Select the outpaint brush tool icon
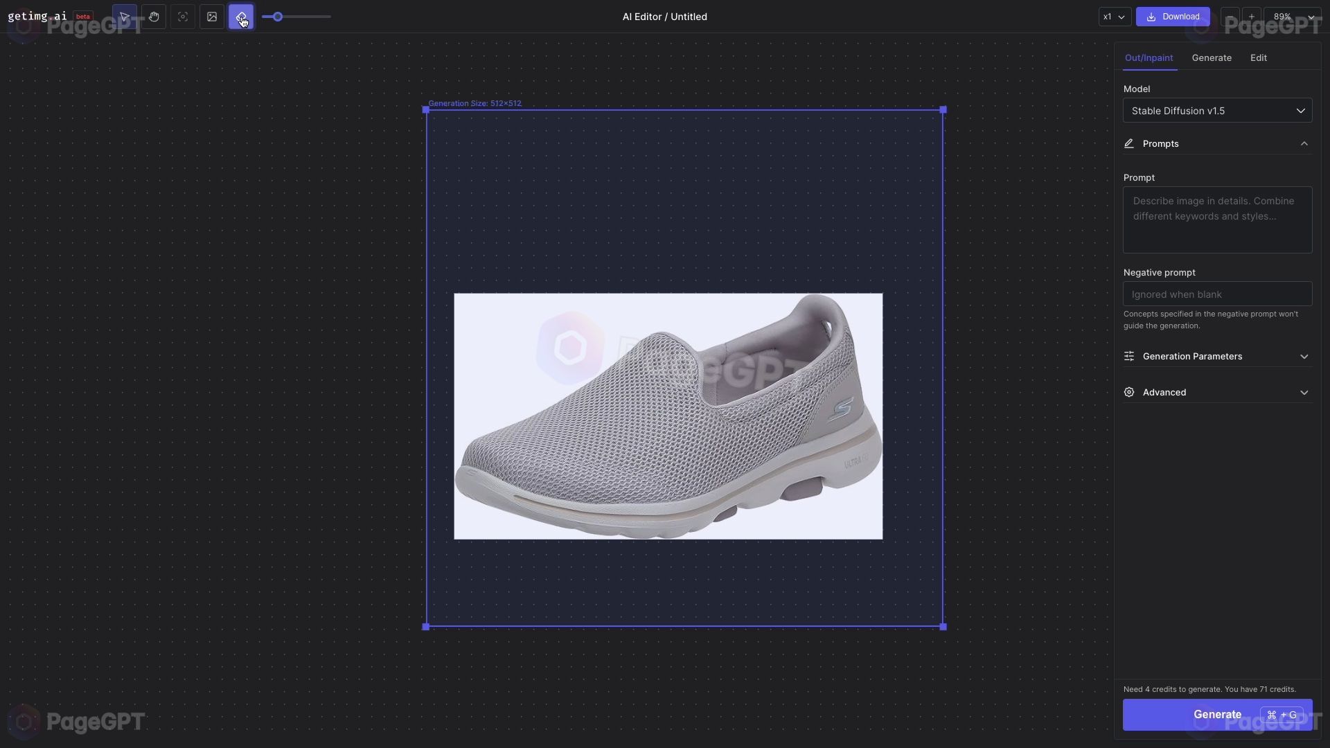Image resolution: width=1330 pixels, height=748 pixels. coord(240,15)
